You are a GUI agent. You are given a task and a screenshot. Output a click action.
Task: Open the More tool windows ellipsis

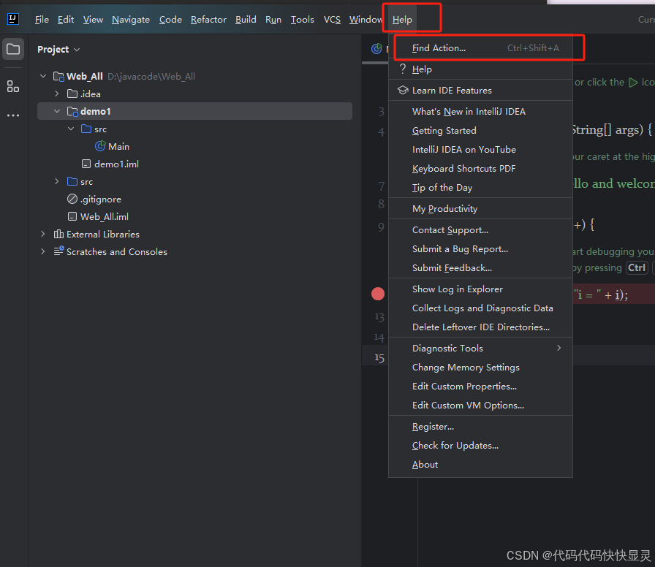[x=13, y=115]
